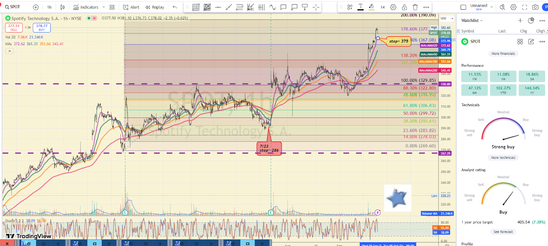Click the BUY 378.77 price button
This screenshot has height=246, width=548.
[x=42, y=27]
